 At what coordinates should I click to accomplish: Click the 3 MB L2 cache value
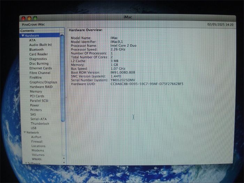(x=115, y=61)
